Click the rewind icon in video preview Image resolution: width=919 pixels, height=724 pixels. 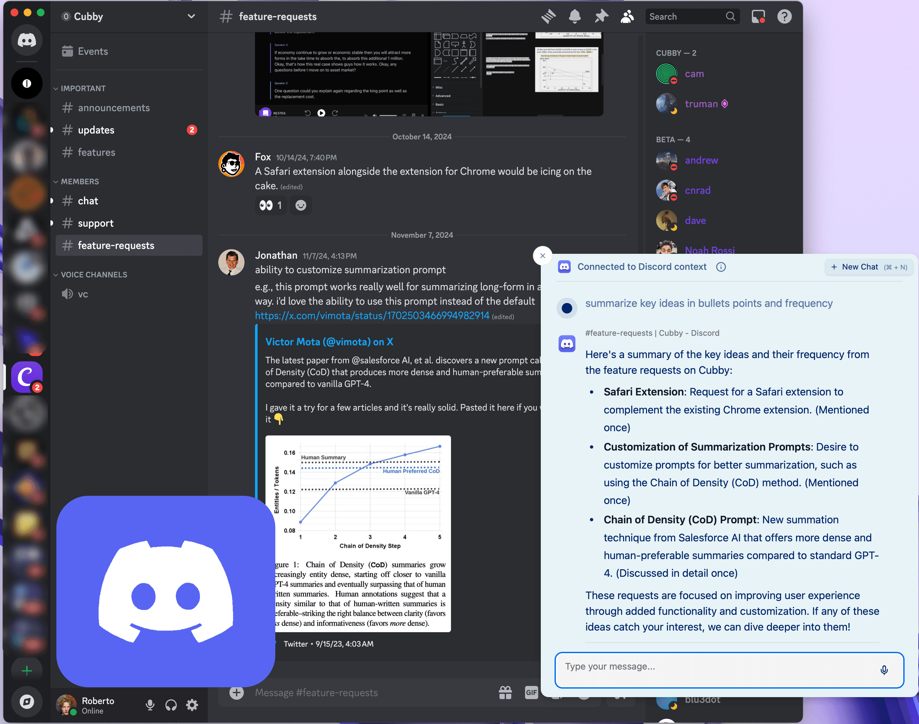coord(308,113)
